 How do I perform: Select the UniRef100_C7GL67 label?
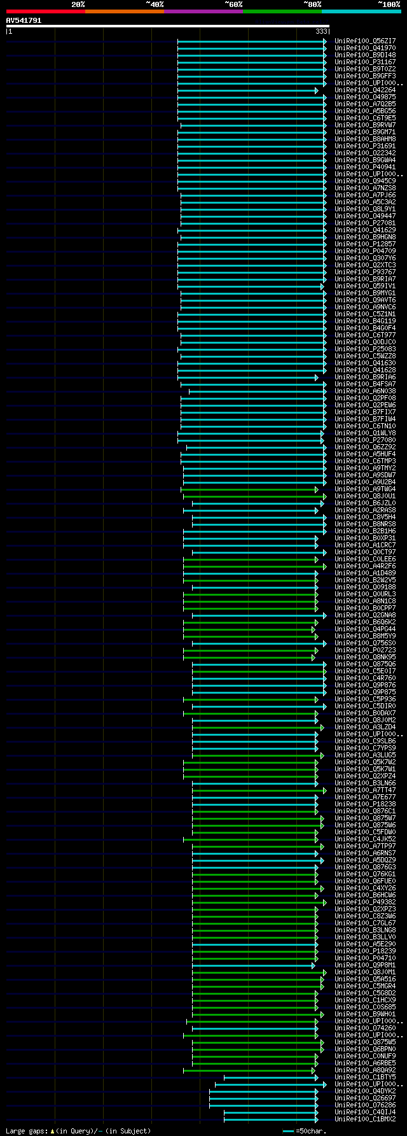click(365, 923)
